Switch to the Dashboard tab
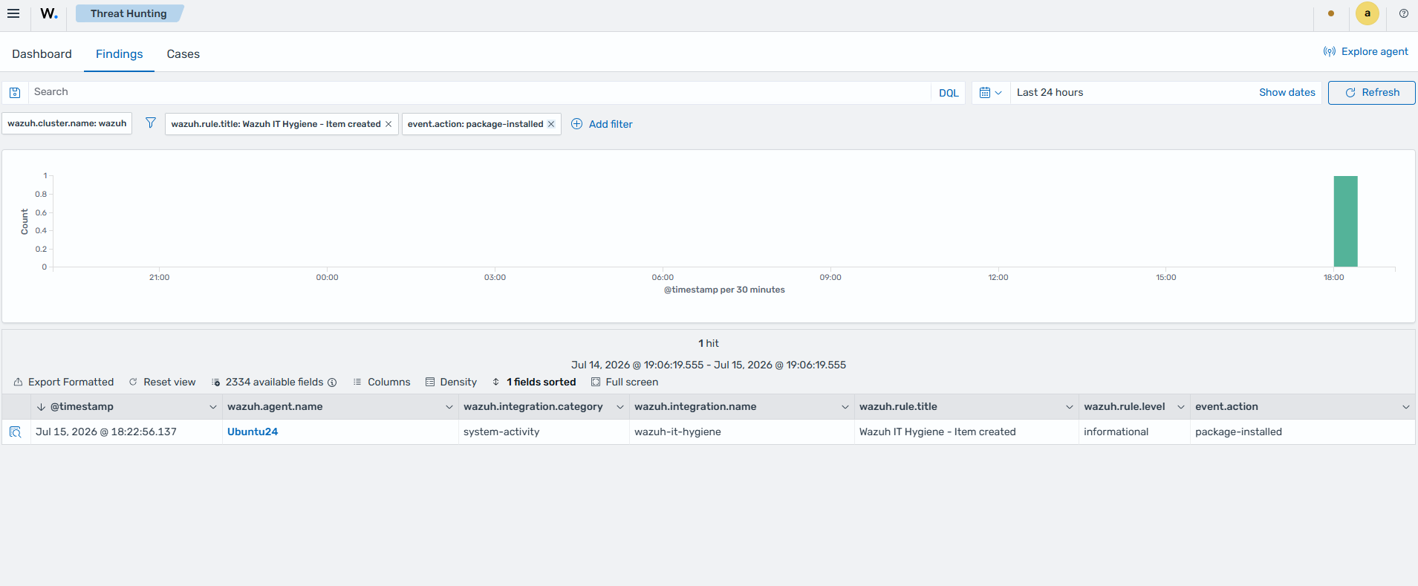 (x=42, y=53)
